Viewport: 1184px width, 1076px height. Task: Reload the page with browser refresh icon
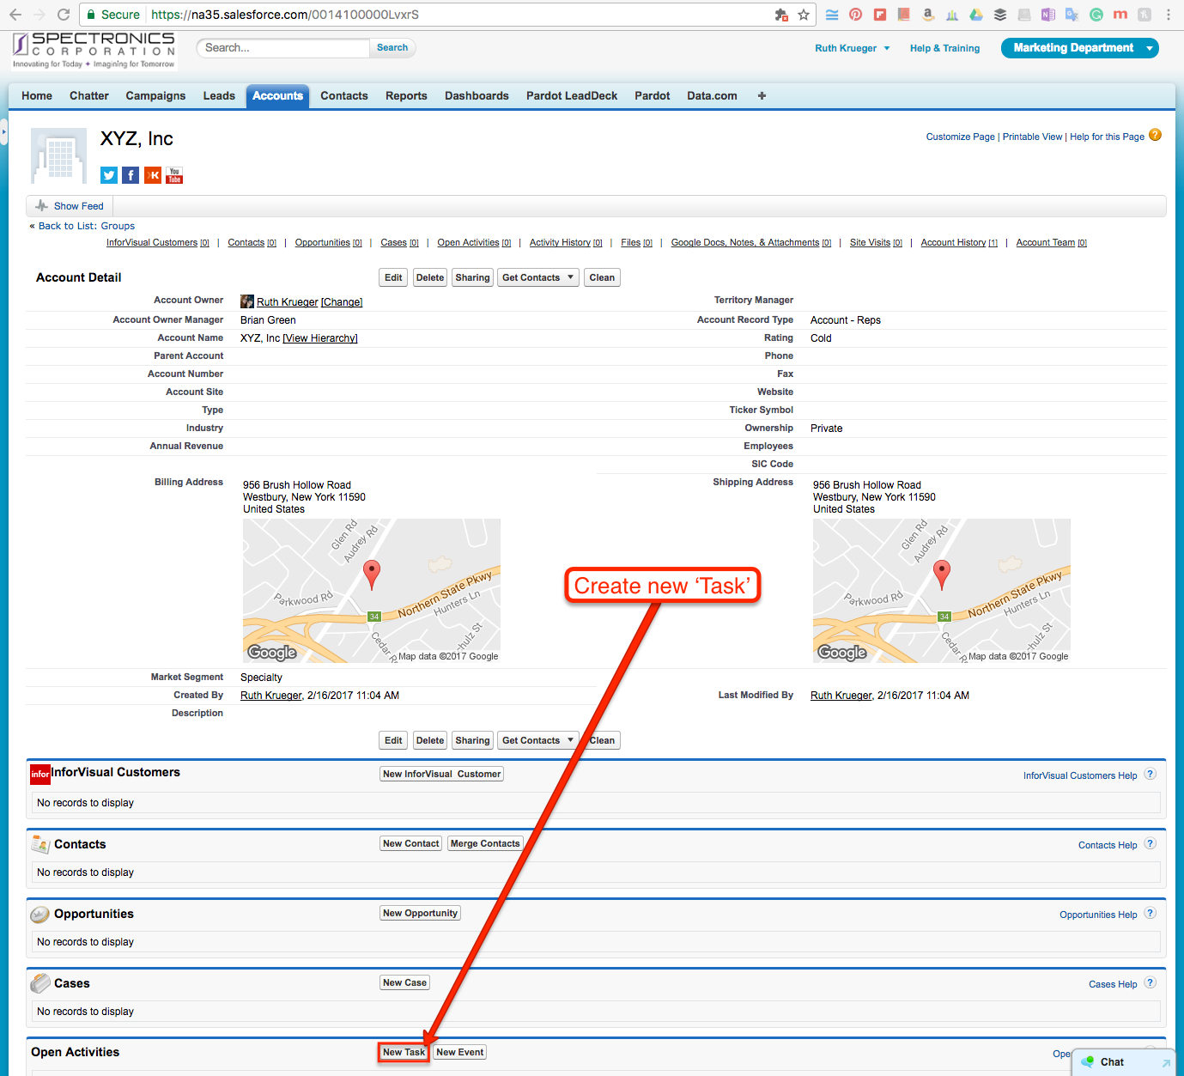[64, 15]
